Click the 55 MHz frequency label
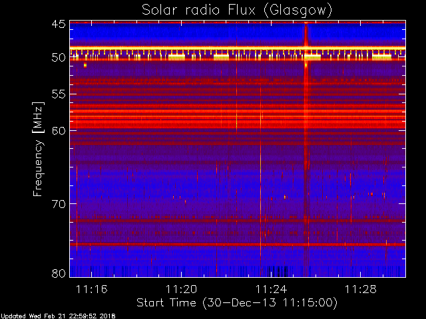Viewport: 426px width, 319px height. [59, 94]
